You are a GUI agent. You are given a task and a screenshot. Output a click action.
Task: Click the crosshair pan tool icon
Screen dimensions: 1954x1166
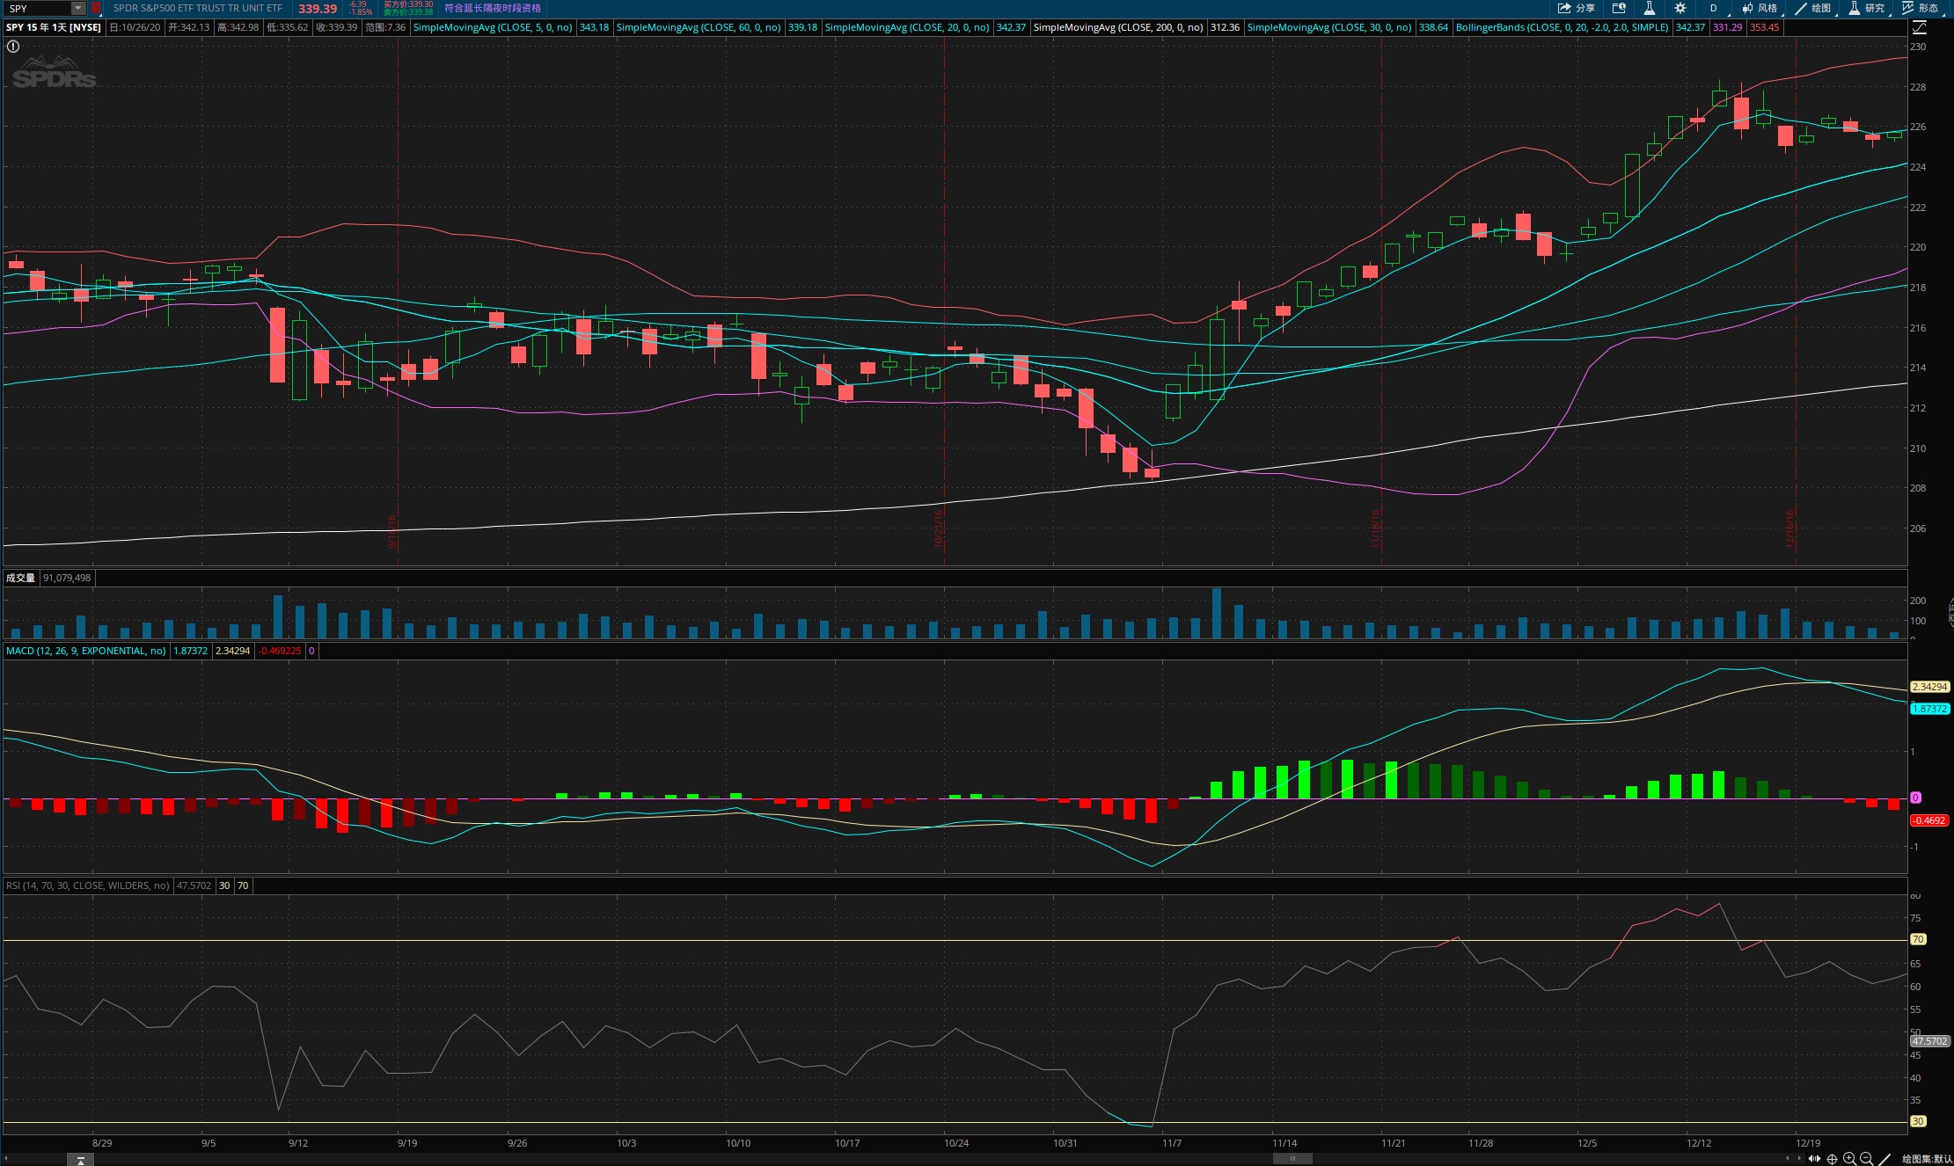point(1833,1159)
